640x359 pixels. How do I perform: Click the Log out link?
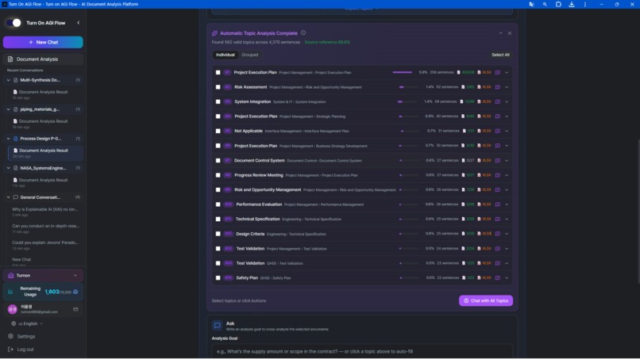pyautogui.click(x=25, y=349)
